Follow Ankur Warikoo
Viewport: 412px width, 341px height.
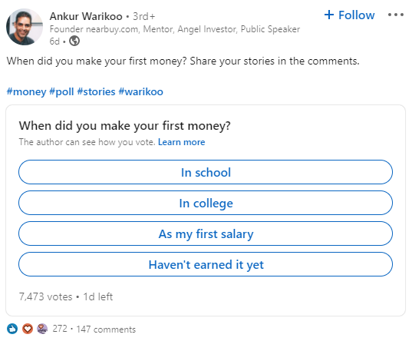pos(349,15)
